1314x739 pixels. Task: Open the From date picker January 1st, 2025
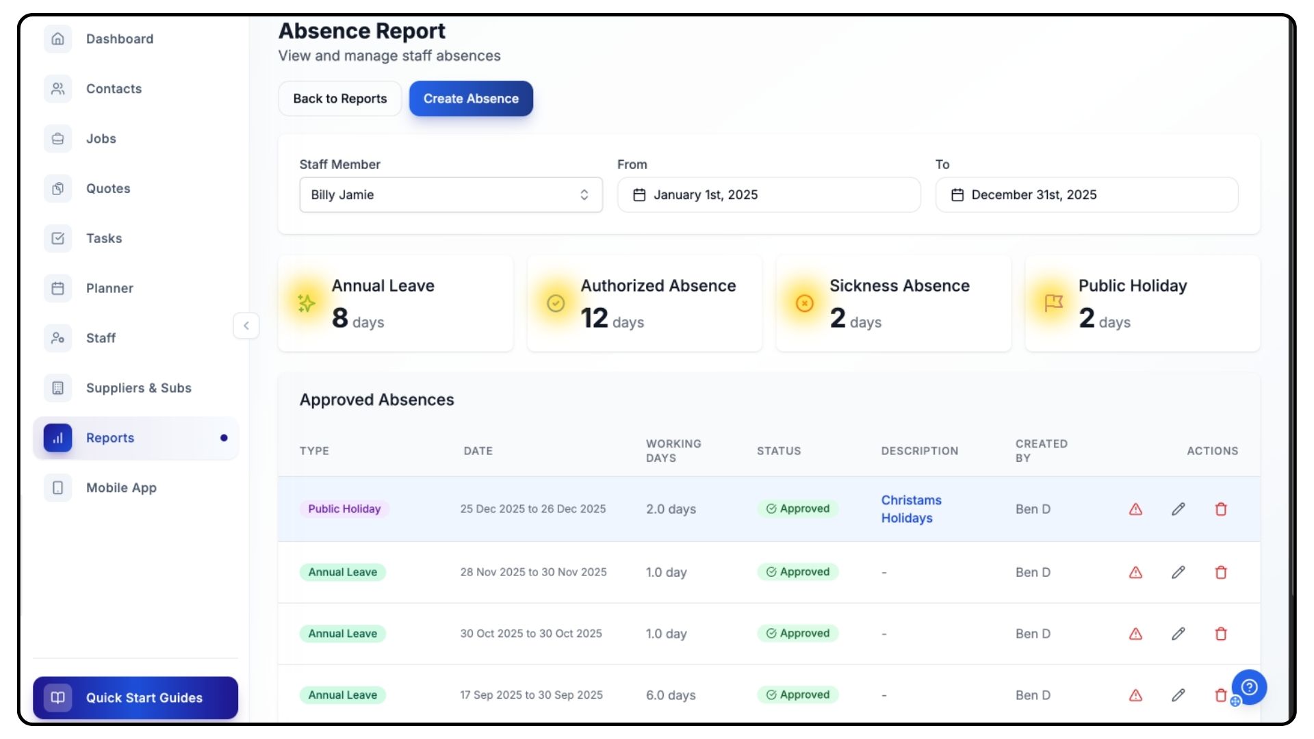tap(768, 195)
